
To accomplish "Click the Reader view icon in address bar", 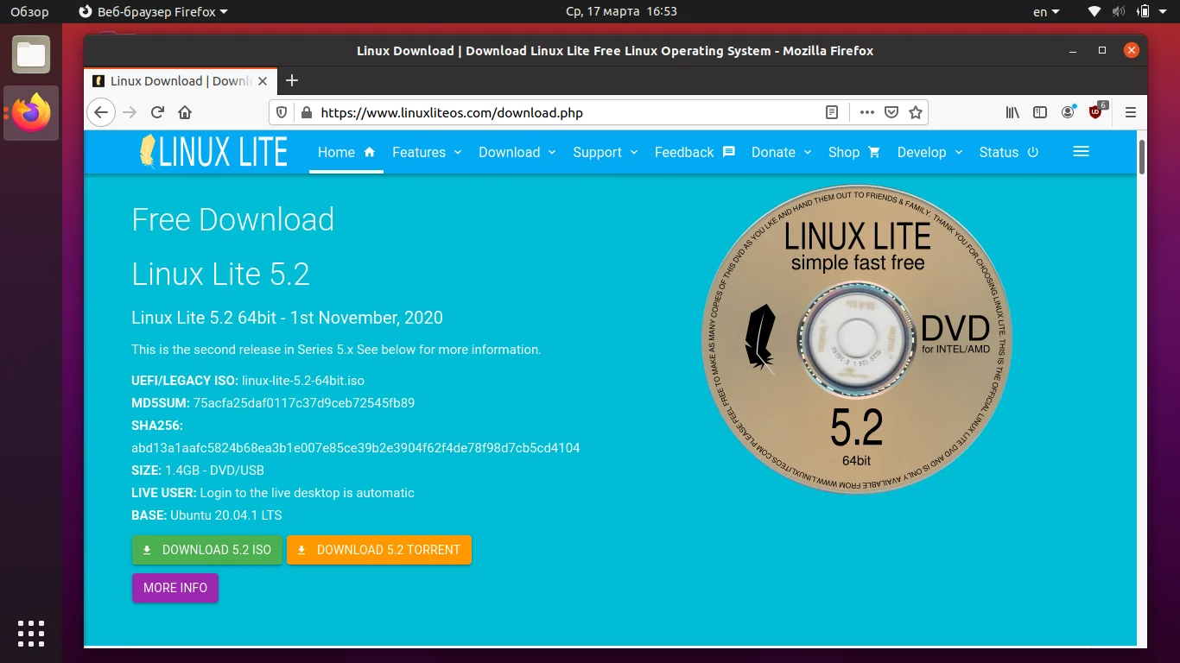I will point(831,112).
